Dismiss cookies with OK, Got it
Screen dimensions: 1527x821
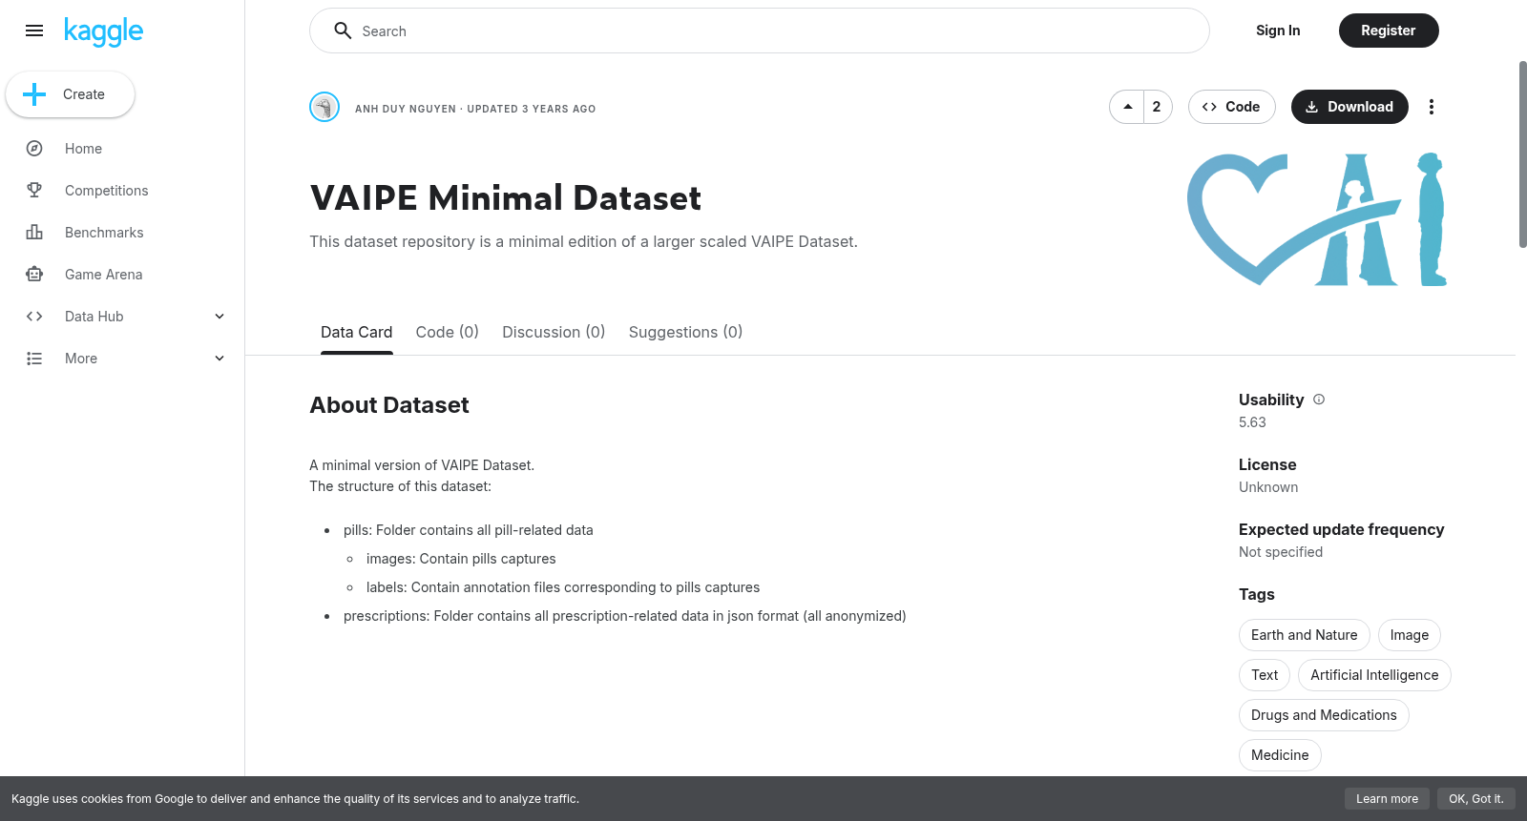point(1476,799)
